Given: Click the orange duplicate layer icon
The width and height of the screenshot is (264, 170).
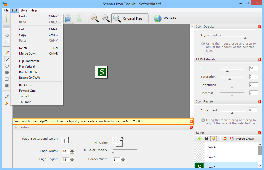Looking at the screenshot, I should (x=225, y=139).
